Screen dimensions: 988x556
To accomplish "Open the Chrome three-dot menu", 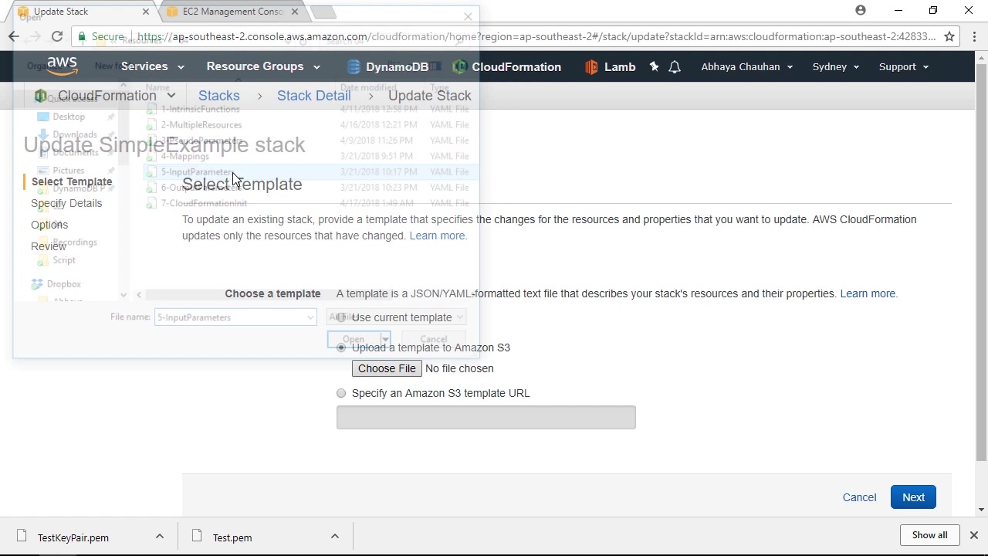I will click(x=975, y=36).
